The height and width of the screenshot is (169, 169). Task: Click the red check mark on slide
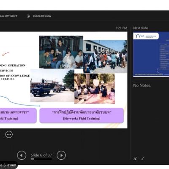point(5,54)
